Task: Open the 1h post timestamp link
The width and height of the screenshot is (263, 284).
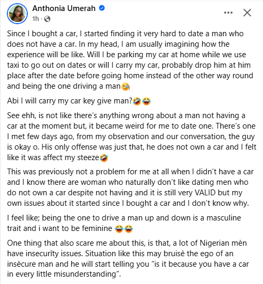Action: (x=36, y=19)
